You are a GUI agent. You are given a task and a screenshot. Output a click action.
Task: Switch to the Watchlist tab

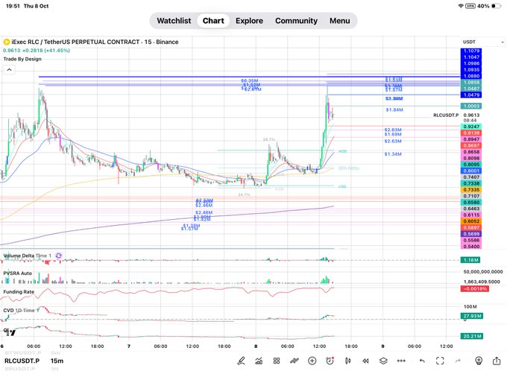pos(174,21)
